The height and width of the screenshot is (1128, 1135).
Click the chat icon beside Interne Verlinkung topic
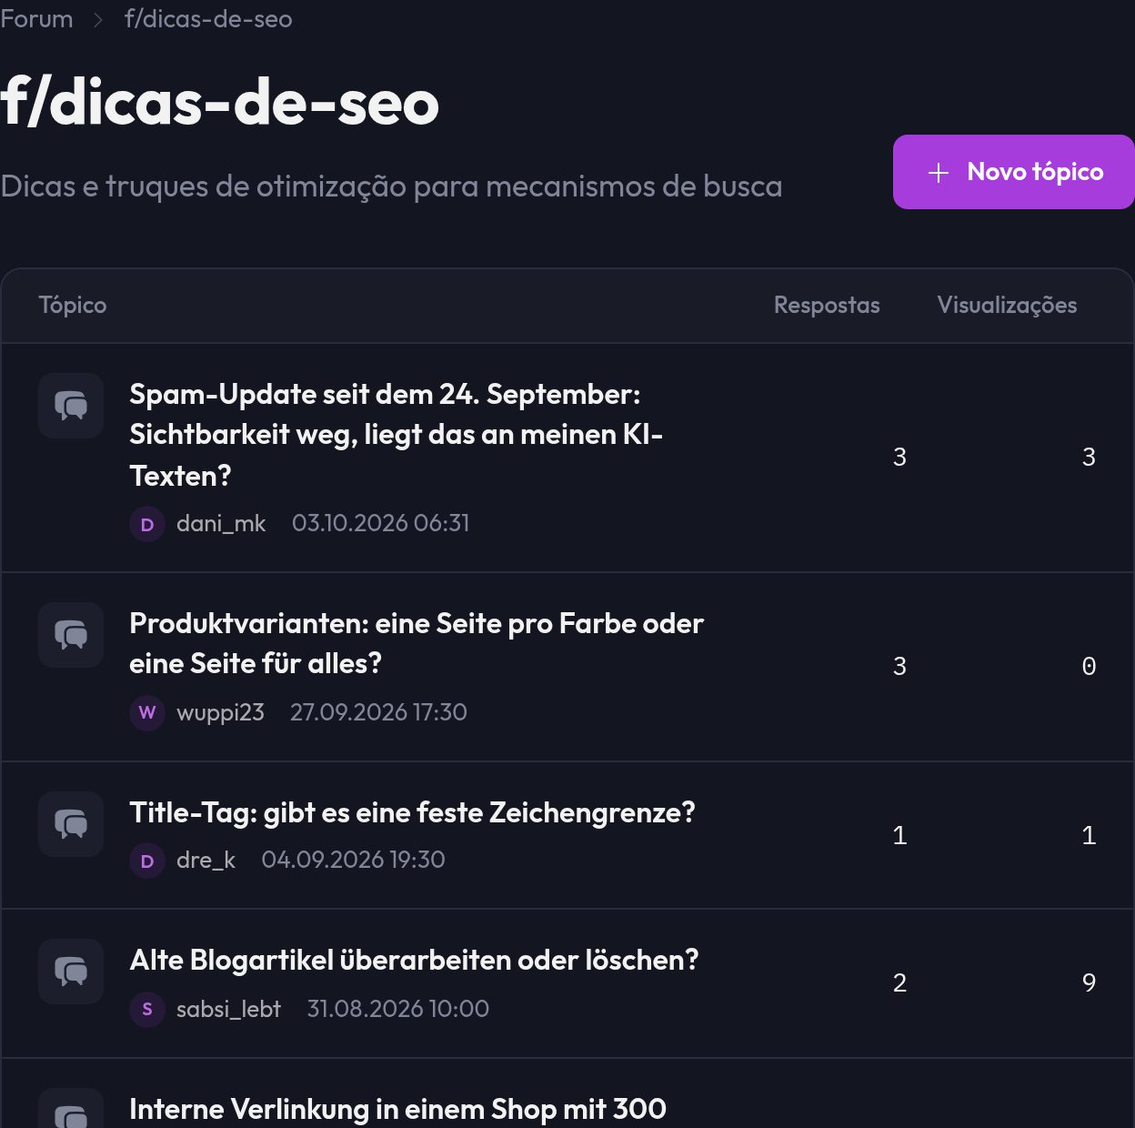pos(71,1109)
